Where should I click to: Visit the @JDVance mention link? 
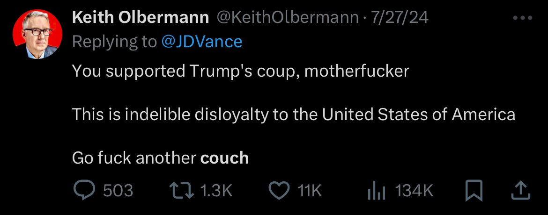[x=202, y=42]
